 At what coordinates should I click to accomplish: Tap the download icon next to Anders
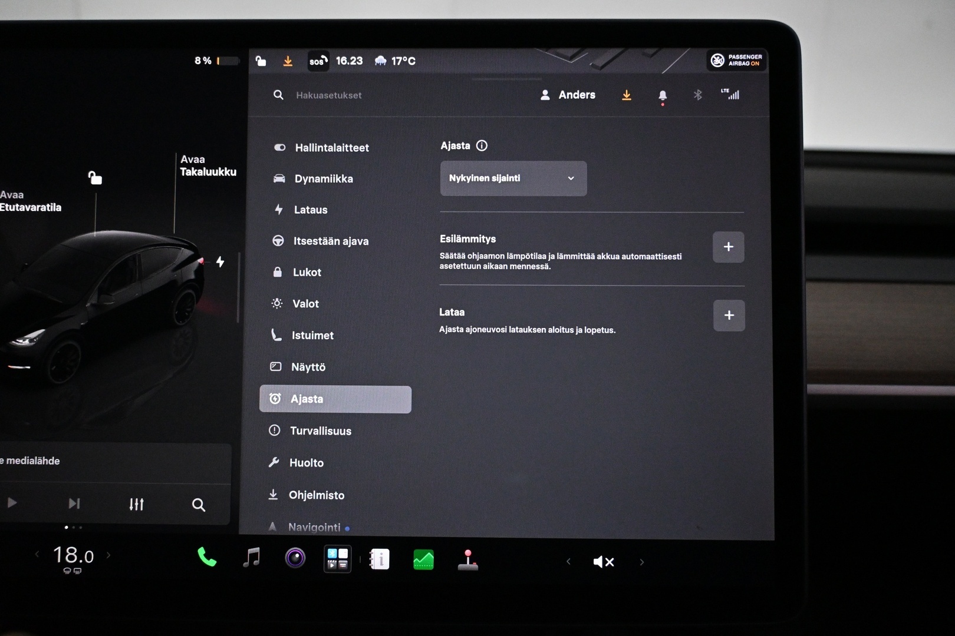click(x=627, y=95)
